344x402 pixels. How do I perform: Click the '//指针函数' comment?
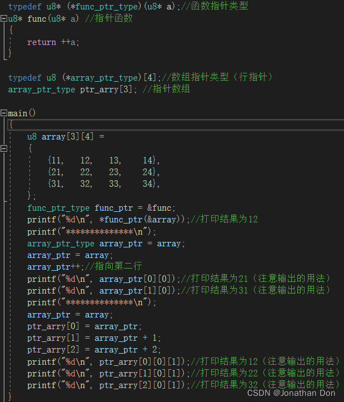tap(109, 18)
